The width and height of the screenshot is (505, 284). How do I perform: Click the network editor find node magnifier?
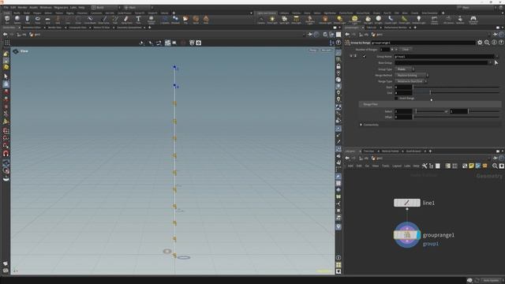[495, 166]
